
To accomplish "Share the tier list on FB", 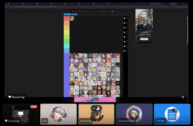I will (x=74, y=14).
